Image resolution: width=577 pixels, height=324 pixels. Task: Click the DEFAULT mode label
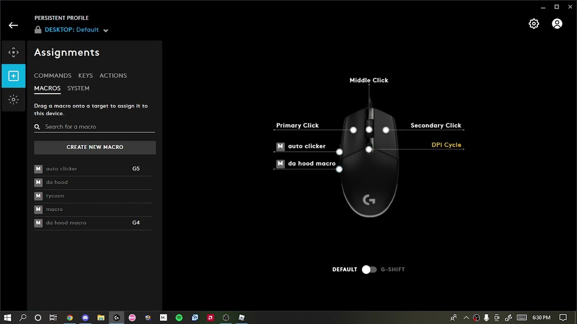coord(345,270)
